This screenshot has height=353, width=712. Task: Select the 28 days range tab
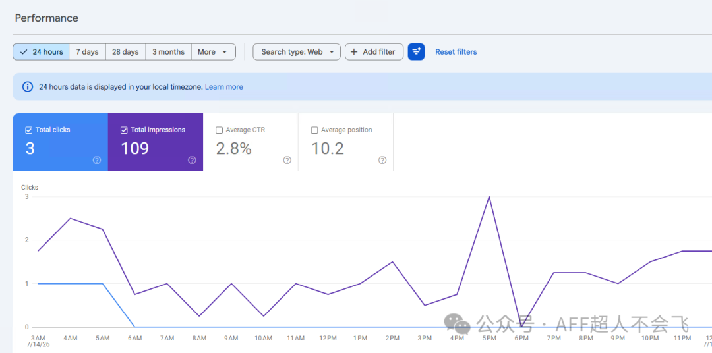125,52
